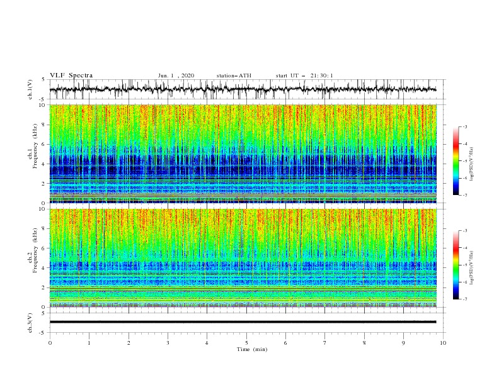Click the ch.2 spectrogram color scale bar
The image size is (499, 385).
(456, 265)
